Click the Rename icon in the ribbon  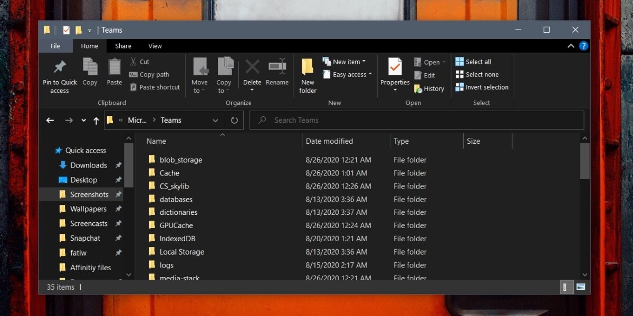tap(277, 67)
